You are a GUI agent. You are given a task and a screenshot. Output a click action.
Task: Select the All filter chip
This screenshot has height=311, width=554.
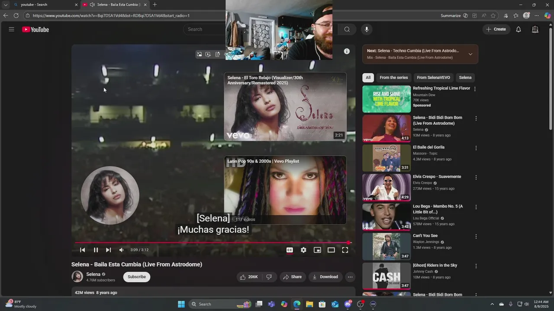368,78
